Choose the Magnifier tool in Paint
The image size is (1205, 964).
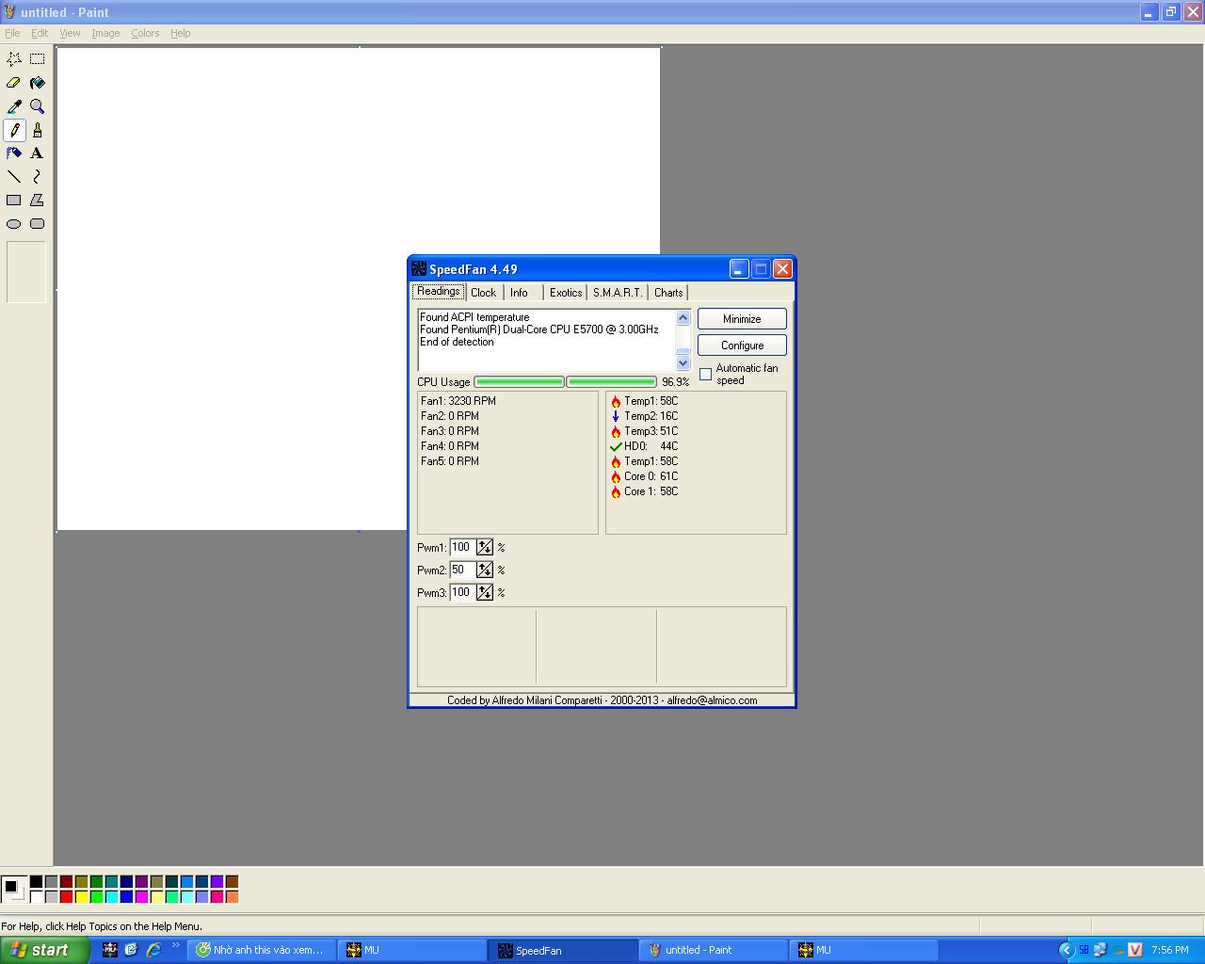pyautogui.click(x=38, y=106)
